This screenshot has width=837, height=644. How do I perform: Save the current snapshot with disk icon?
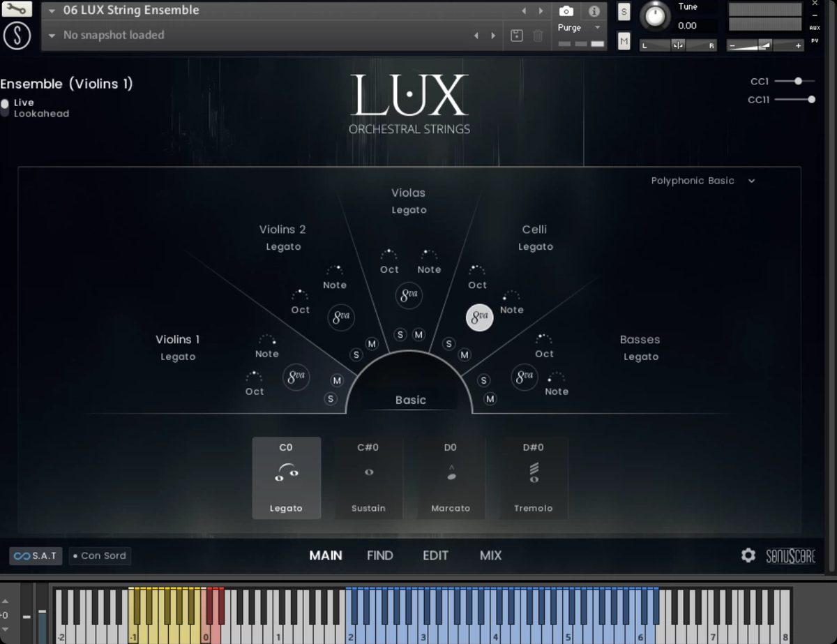[517, 36]
